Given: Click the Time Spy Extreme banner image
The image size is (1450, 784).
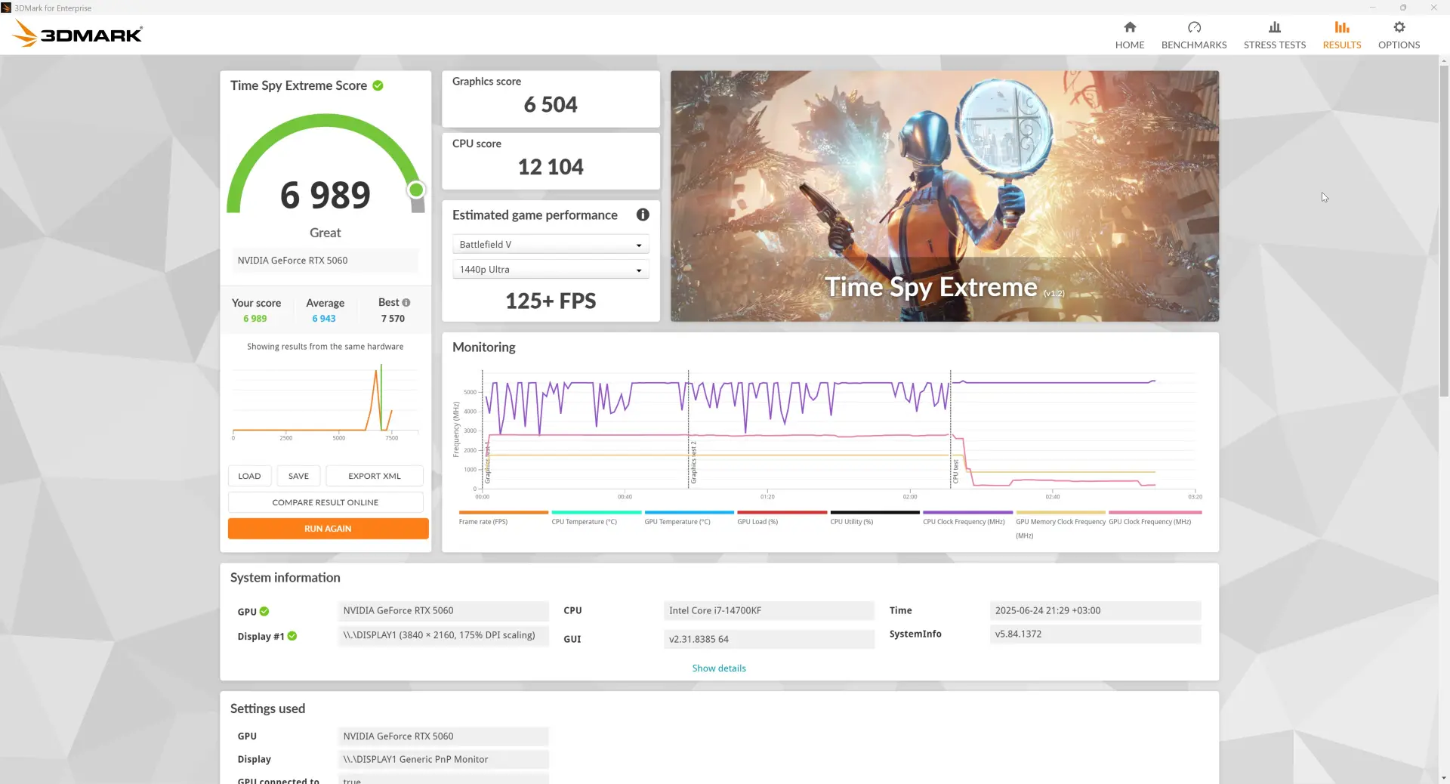Looking at the screenshot, I should coord(945,196).
